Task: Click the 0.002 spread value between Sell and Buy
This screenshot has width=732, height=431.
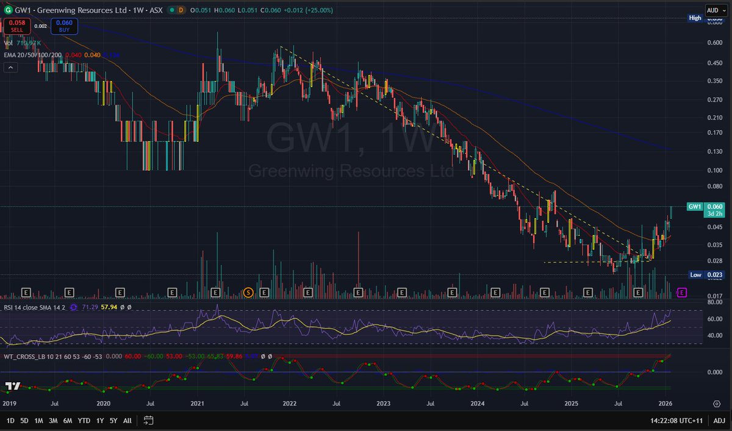Action: point(41,26)
